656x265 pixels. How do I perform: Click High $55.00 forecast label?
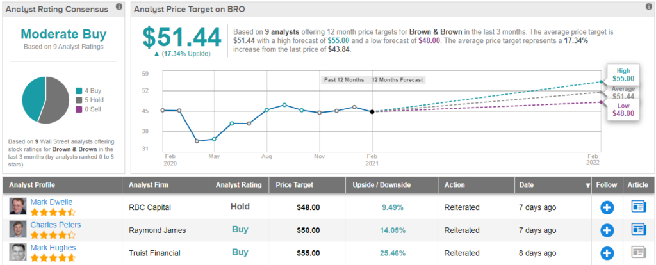point(623,76)
